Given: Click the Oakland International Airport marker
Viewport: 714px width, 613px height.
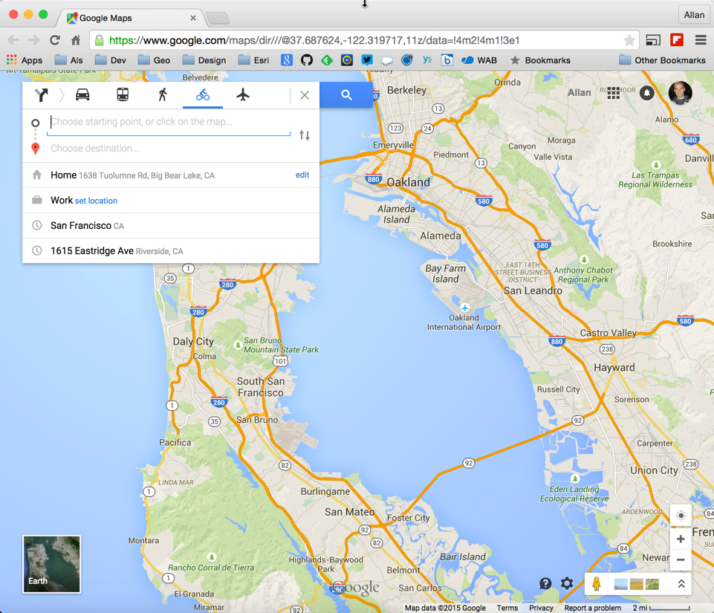Looking at the screenshot, I should coord(464,308).
